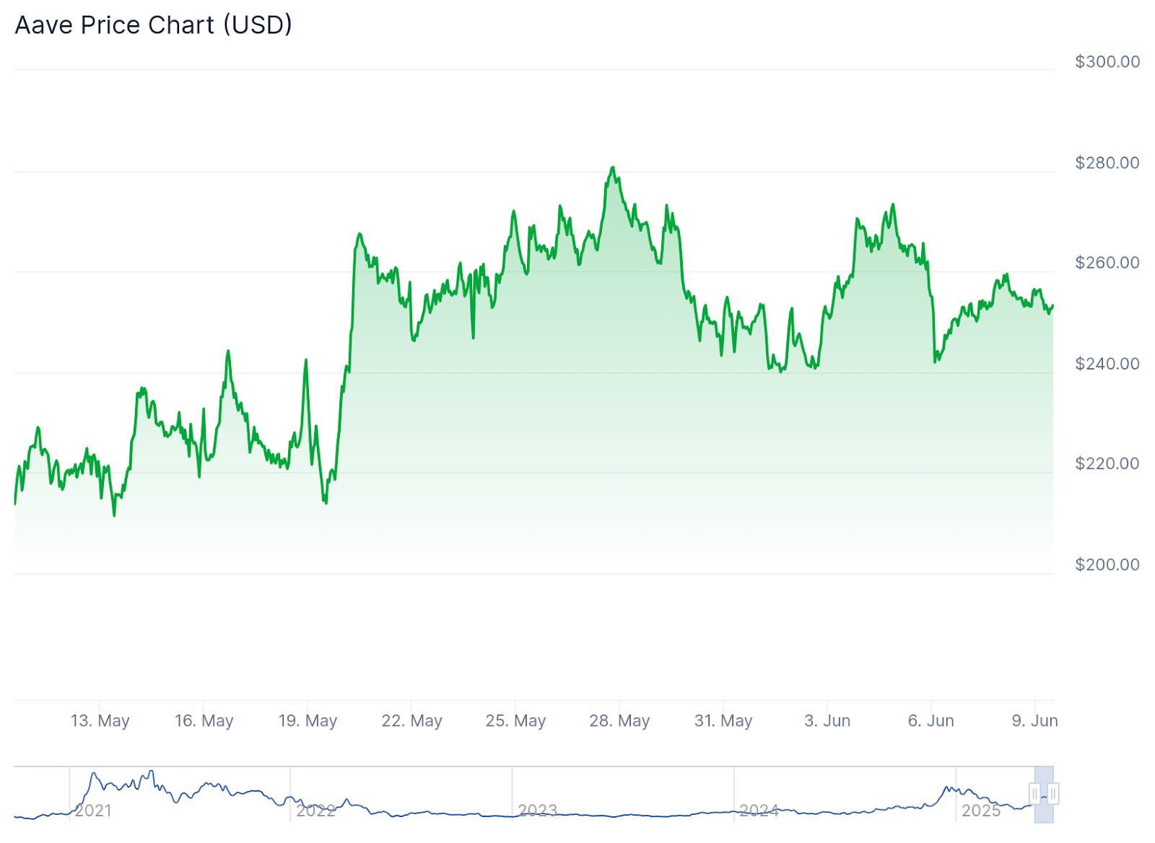The width and height of the screenshot is (1155, 843).
Task: Click the Aave Price Chart (USD) title
Action: (x=153, y=25)
